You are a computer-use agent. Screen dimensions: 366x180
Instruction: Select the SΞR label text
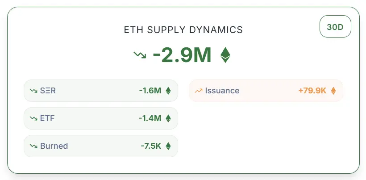(48, 91)
